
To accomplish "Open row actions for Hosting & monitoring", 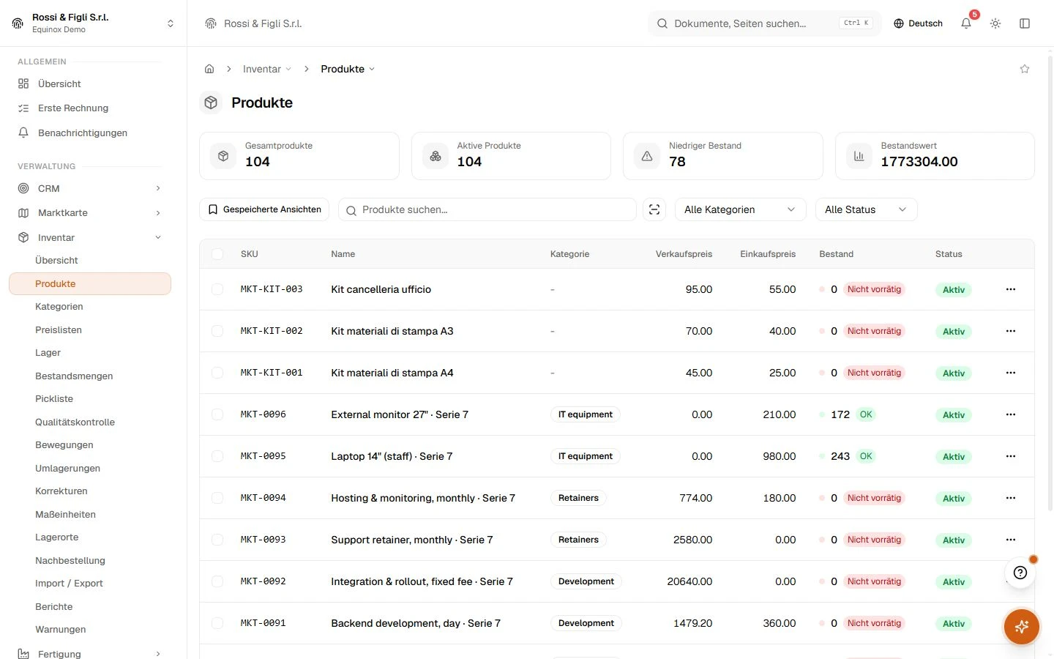I will (x=1011, y=498).
